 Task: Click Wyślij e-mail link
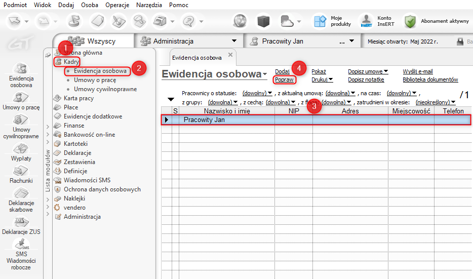click(417, 71)
